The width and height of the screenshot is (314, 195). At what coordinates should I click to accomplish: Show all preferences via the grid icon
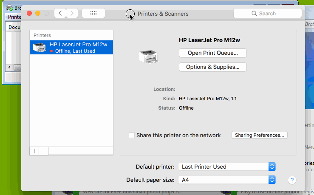pyautogui.click(x=93, y=14)
